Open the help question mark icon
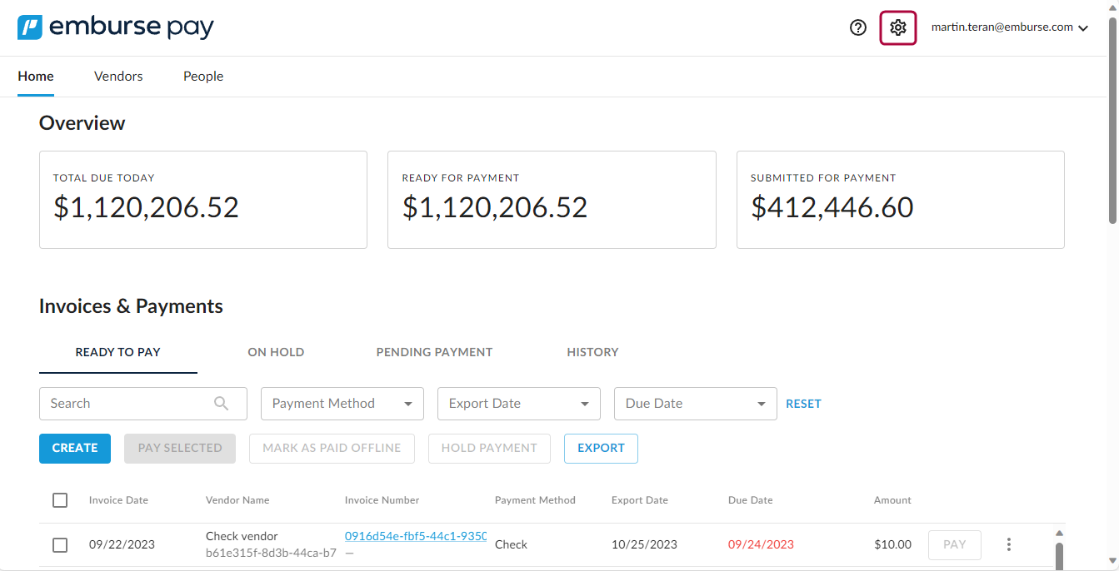This screenshot has height=571, width=1119. (x=857, y=27)
